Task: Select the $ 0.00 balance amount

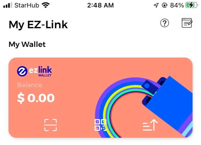Action: point(36,98)
